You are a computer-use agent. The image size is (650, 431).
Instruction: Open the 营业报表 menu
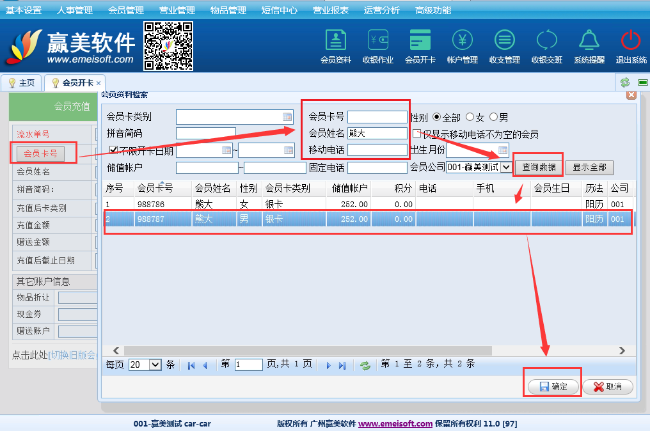click(x=331, y=10)
